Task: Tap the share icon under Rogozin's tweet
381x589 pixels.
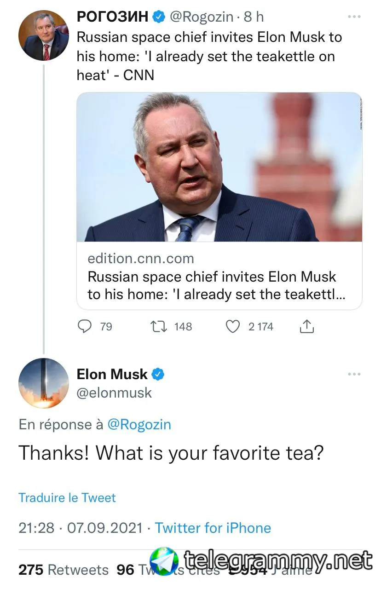Action: (x=306, y=326)
